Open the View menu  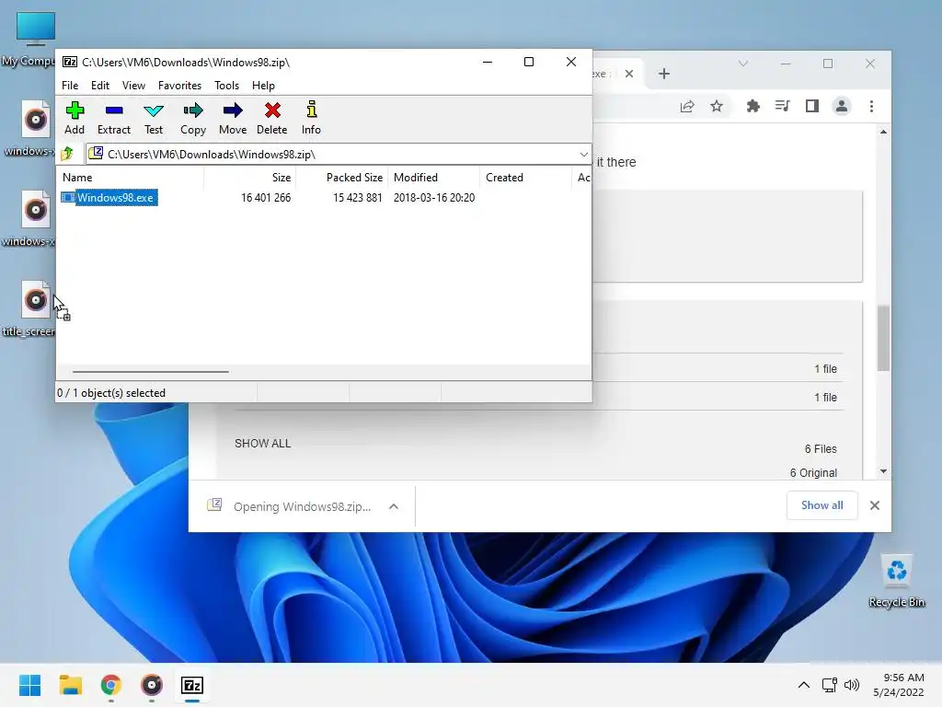(x=133, y=86)
